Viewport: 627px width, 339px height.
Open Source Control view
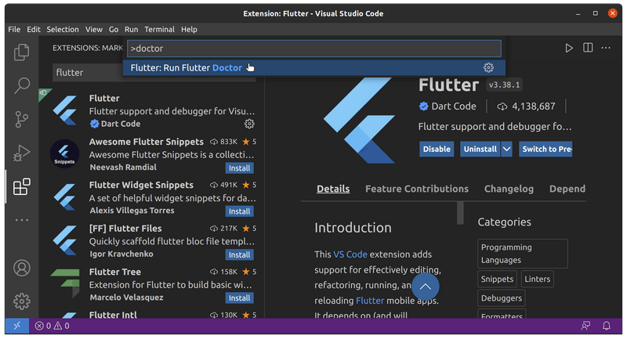point(22,119)
